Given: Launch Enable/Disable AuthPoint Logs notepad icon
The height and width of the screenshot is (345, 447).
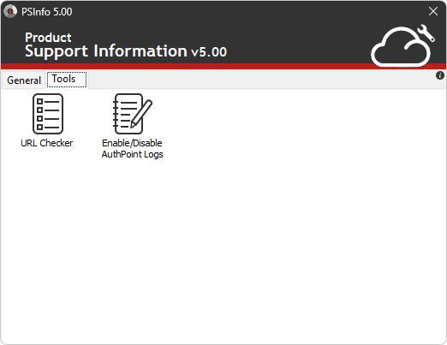Looking at the screenshot, I should point(132,114).
